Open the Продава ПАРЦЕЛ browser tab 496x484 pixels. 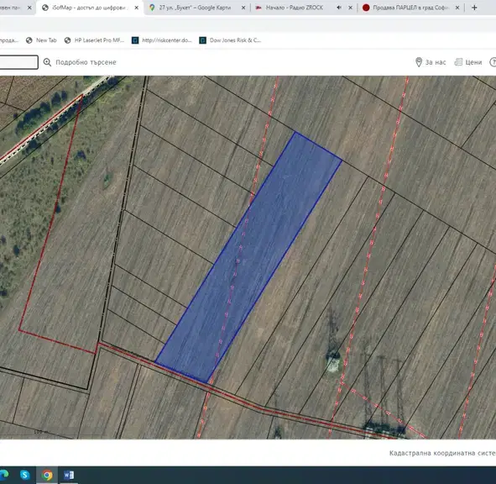410,8
